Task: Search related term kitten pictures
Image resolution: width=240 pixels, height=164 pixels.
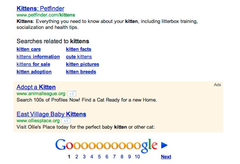Action: pos(83,64)
